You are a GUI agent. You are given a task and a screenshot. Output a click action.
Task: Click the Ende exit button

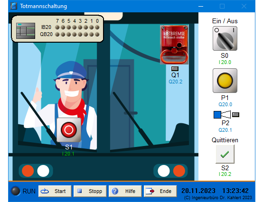[160, 191]
